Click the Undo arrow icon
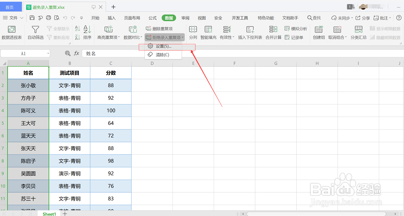This screenshot has height=216, width=404. point(65,18)
